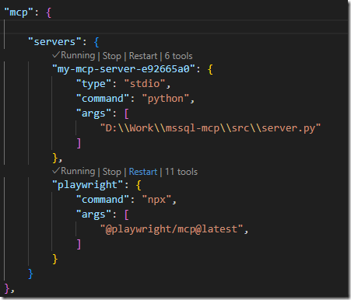Image resolution: width=351 pixels, height=300 pixels.
Task: Click the "servers" key
Action: click(54, 42)
